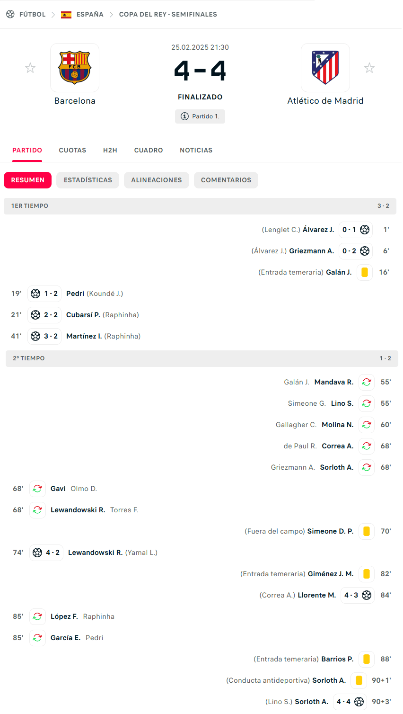Switch to the CUOTAS tab
This screenshot has width=403, height=714.
pyautogui.click(x=72, y=150)
